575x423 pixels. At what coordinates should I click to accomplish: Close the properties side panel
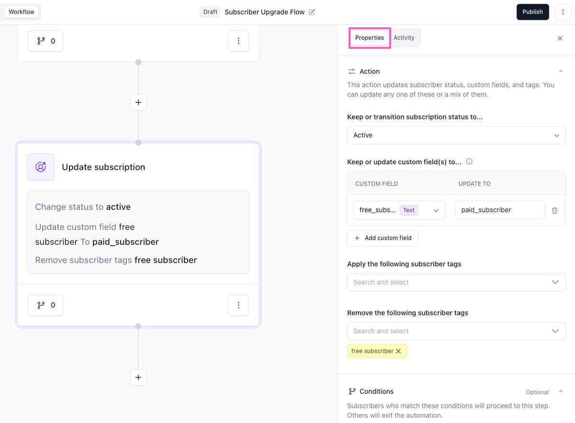point(560,38)
